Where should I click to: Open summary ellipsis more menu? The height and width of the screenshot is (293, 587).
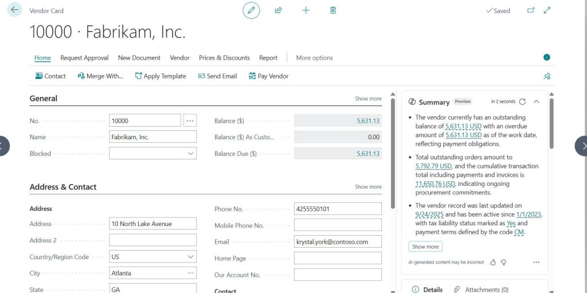point(537,262)
